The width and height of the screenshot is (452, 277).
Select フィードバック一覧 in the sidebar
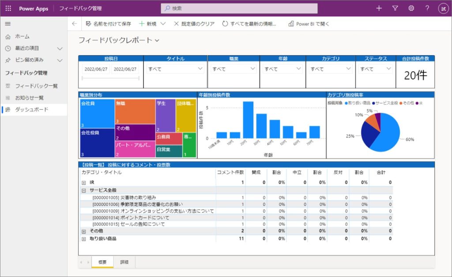click(36, 86)
